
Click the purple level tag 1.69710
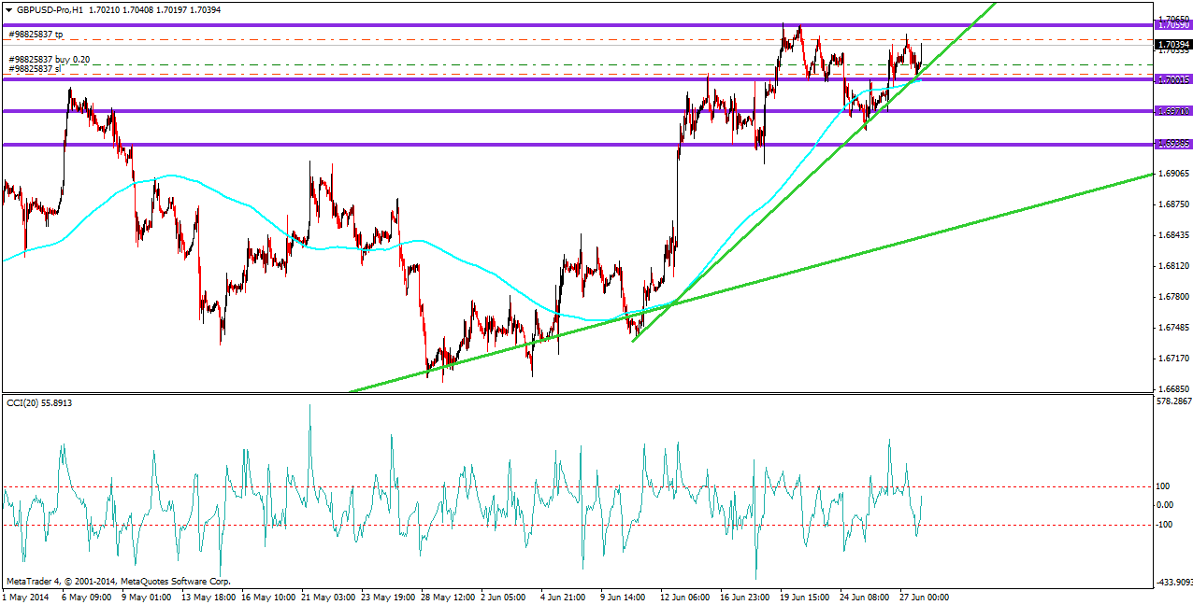click(1172, 111)
